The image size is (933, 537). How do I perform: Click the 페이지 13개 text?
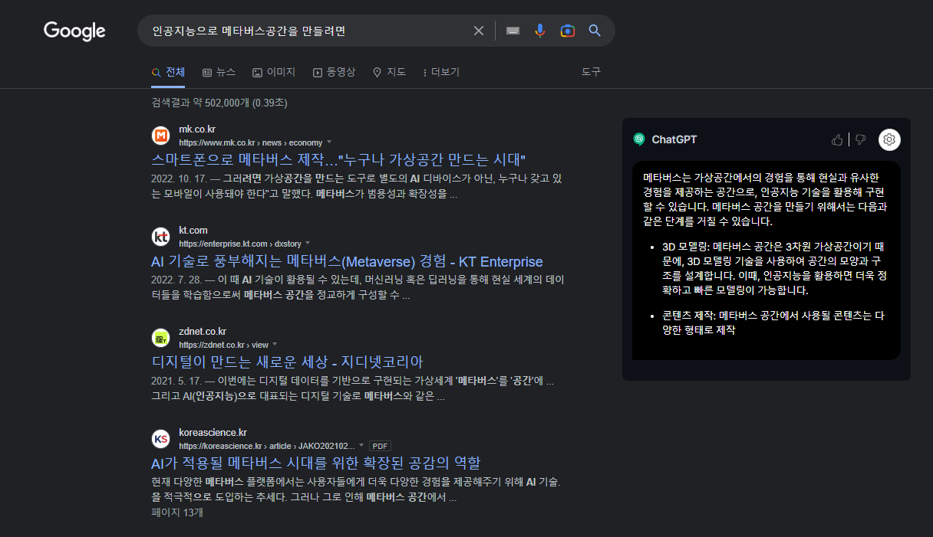[x=177, y=512]
